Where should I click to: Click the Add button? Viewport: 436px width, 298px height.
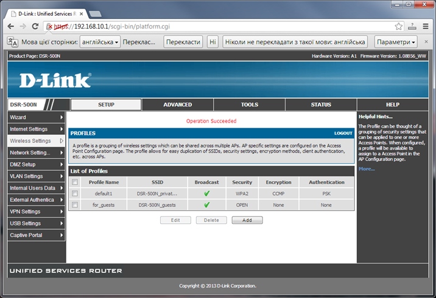247,220
